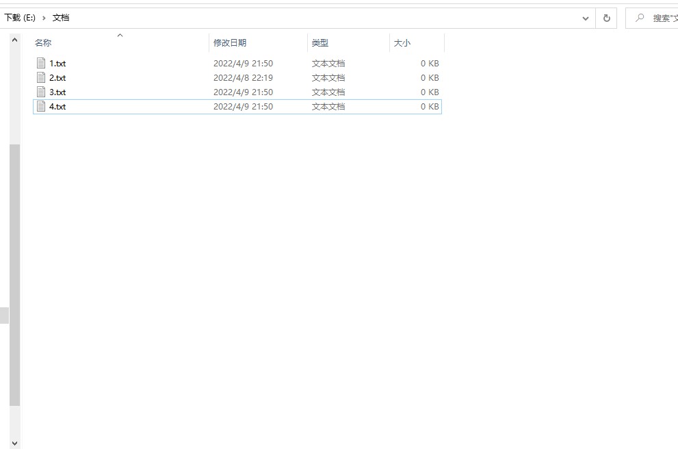Click the 文本文档 type cell for 2.txt

pos(328,77)
